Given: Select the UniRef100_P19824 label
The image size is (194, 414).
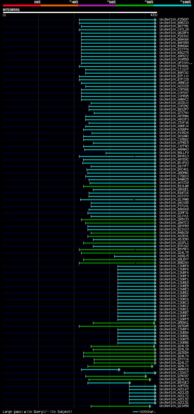Looking at the screenshot, I should click(174, 133).
